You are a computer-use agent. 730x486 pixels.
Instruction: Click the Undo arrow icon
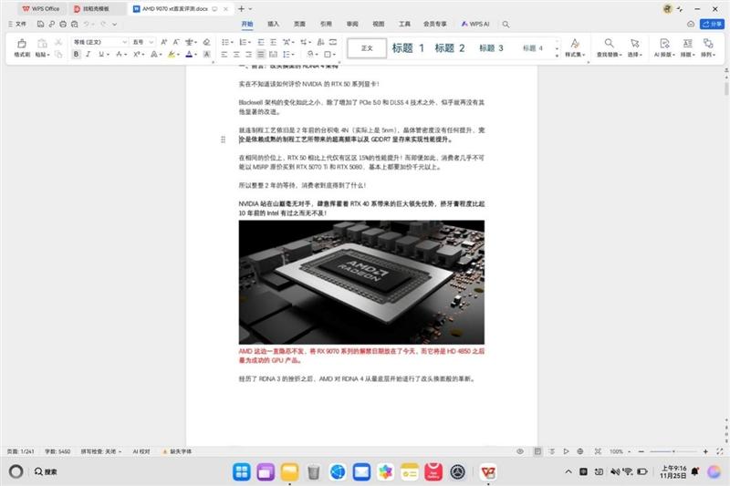86,24
